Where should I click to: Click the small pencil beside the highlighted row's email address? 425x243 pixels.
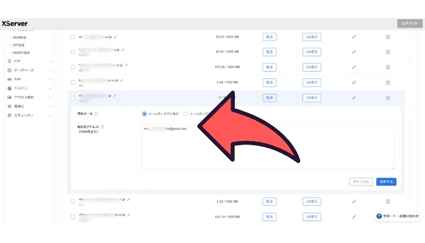click(x=115, y=95)
